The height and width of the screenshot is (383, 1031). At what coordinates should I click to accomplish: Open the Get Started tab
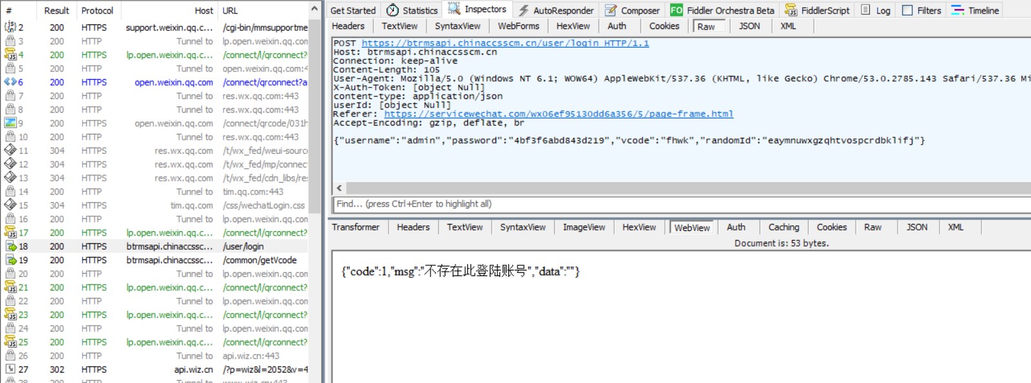coord(352,10)
